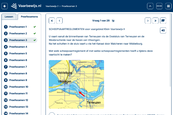173x115 pixels.
Task: Open the Proefexamen 3 breadcrumb
Action: (69, 6)
